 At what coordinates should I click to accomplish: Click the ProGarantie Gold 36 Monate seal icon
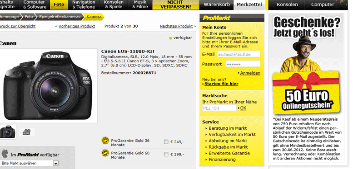[x=105, y=141]
